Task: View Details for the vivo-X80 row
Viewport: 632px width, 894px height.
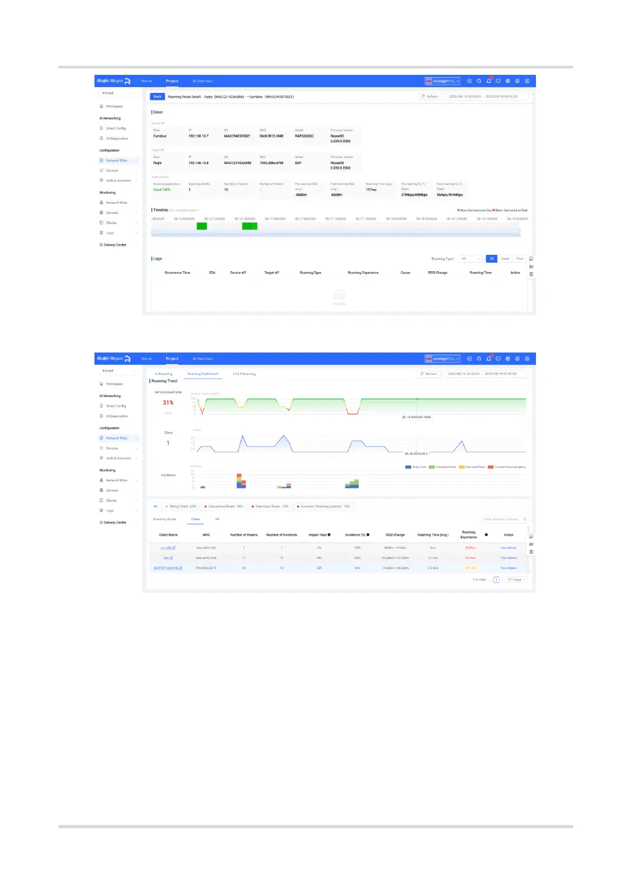Action: pyautogui.click(x=508, y=548)
